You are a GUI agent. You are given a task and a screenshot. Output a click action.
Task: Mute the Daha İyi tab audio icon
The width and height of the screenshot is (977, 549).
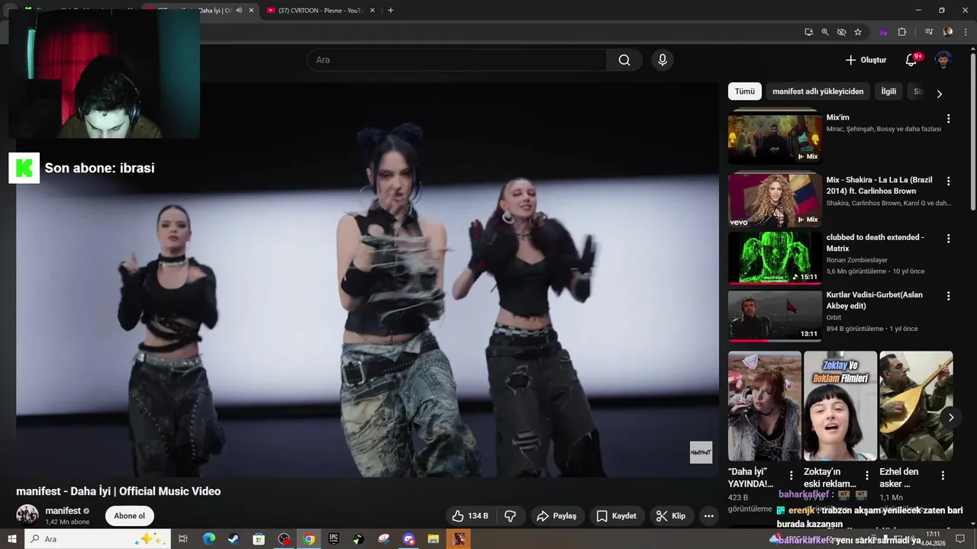[x=239, y=11]
